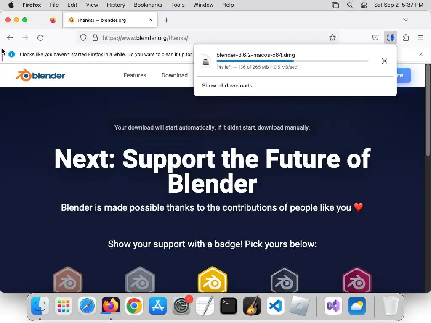
Task: Select the dark outline Blender badge
Action: point(285,280)
